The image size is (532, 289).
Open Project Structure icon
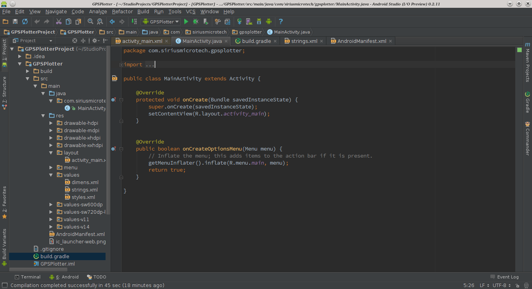[x=227, y=21]
